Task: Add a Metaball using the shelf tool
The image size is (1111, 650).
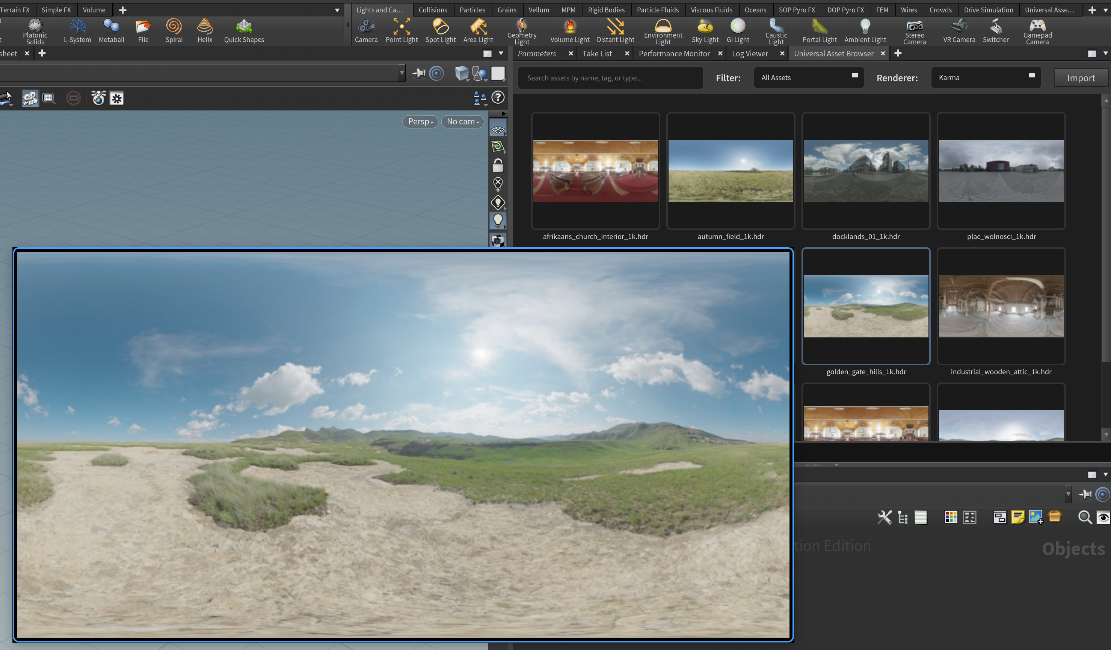Action: tap(111, 30)
